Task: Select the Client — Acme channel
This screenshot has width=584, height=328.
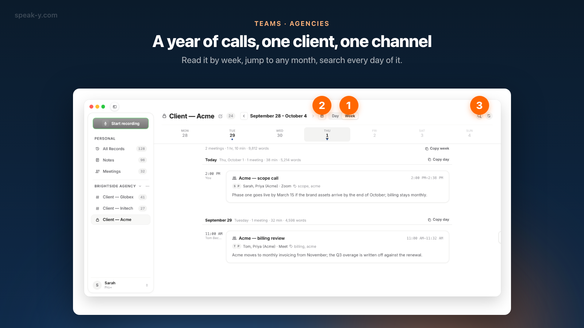Action: click(x=121, y=220)
